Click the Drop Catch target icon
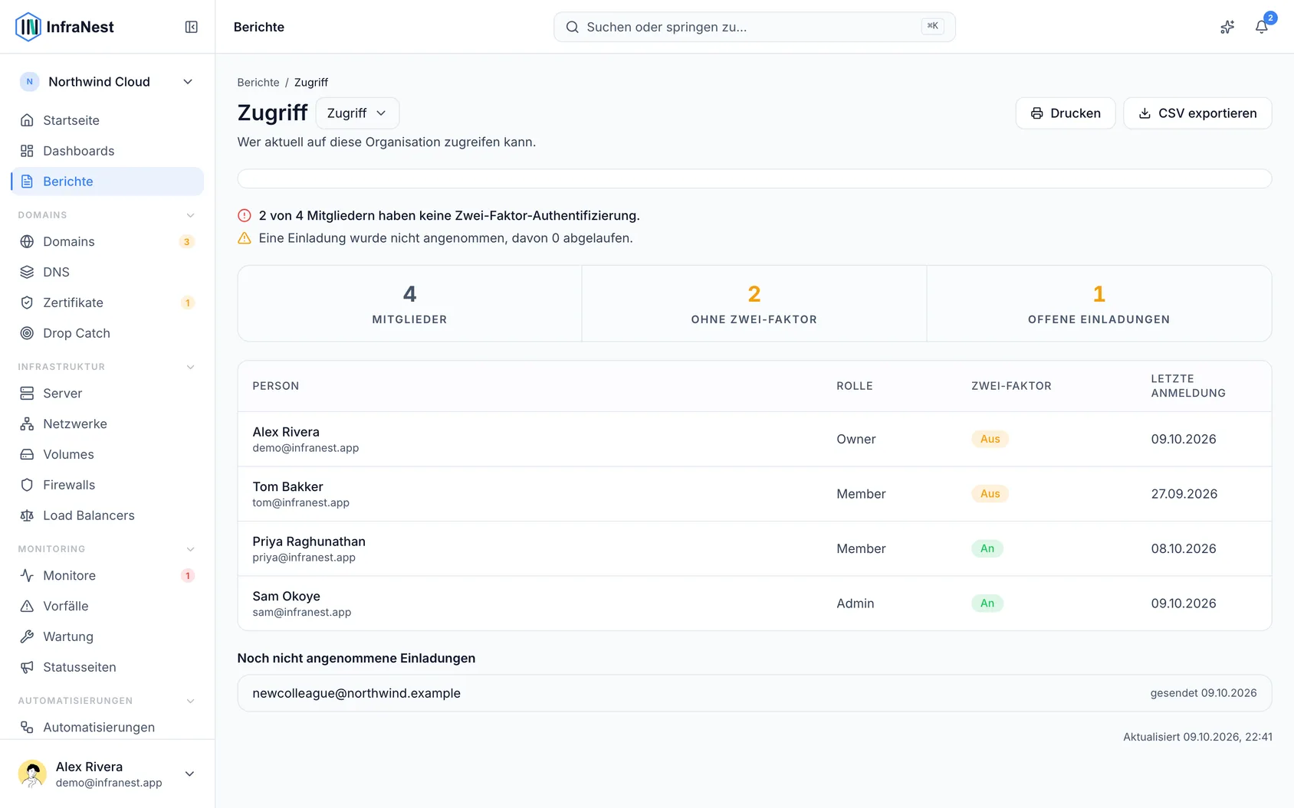Image resolution: width=1294 pixels, height=808 pixels. click(x=27, y=333)
